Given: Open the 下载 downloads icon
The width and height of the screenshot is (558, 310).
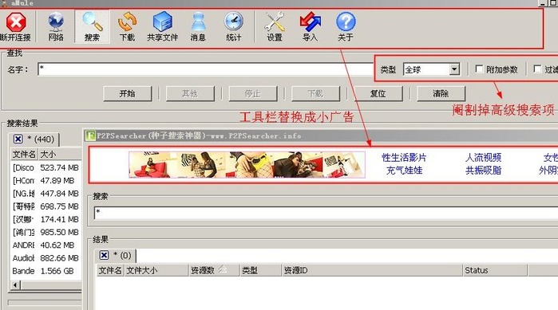Looking at the screenshot, I should (127, 22).
